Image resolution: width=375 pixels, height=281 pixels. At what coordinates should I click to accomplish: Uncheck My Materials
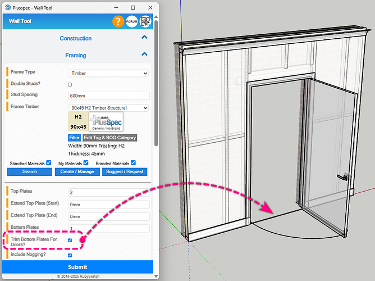[86, 163]
